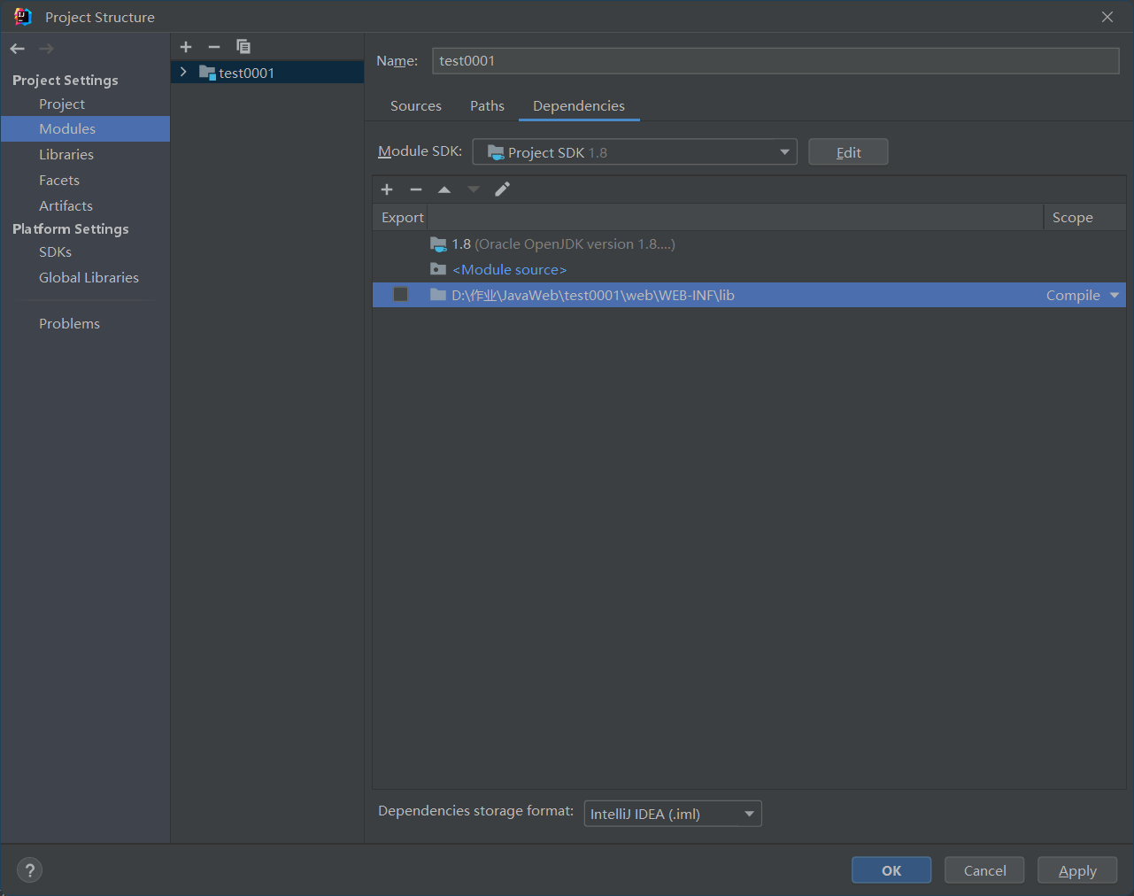Add a new module with the plus icon
Screen dimensions: 1134x896
coord(186,47)
